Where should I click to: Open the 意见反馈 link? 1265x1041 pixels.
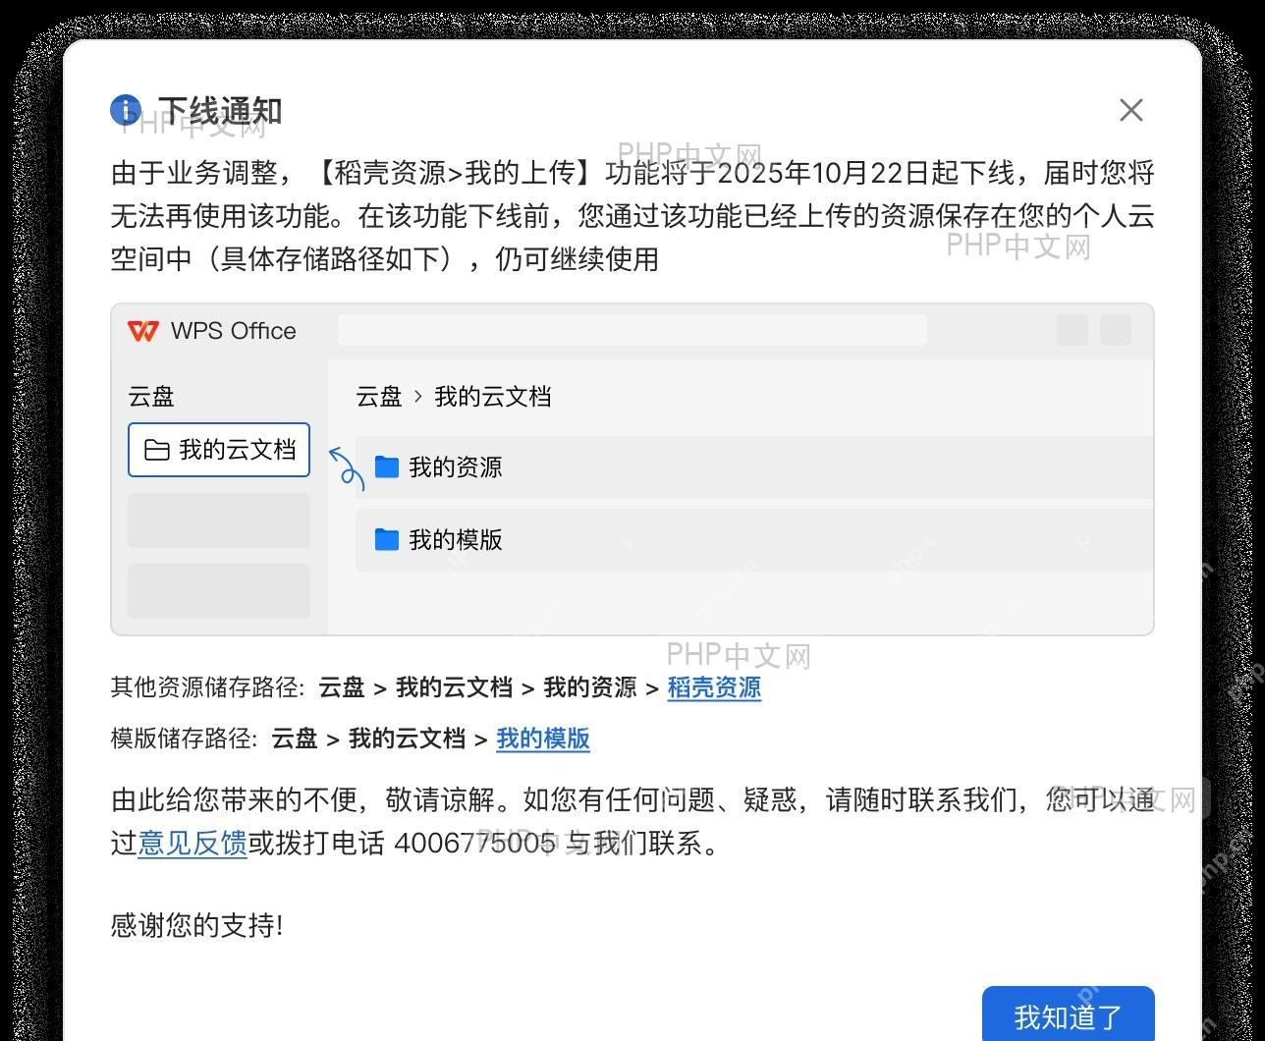pyautogui.click(x=192, y=843)
